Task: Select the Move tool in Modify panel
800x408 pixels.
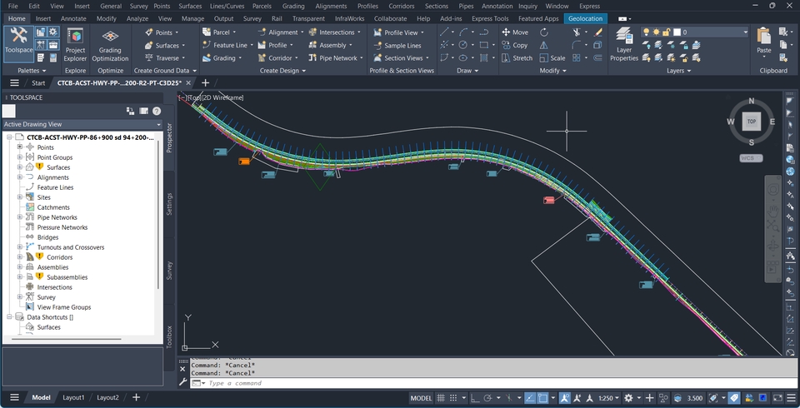Action: [514, 32]
